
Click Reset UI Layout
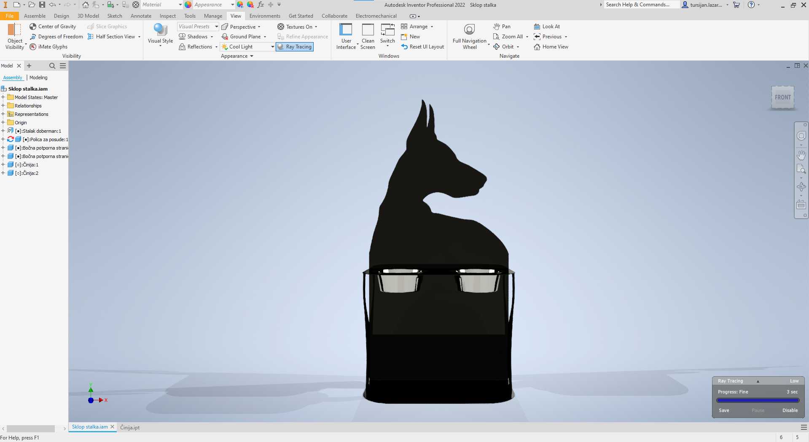pos(422,47)
